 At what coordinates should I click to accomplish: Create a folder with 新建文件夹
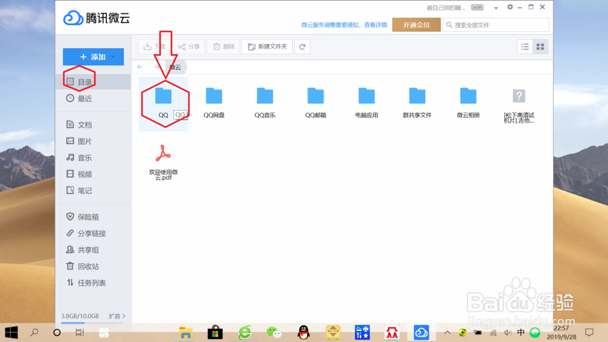[267, 47]
